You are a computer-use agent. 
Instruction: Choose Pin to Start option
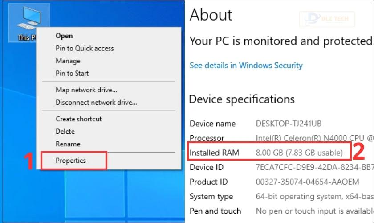[x=72, y=74]
